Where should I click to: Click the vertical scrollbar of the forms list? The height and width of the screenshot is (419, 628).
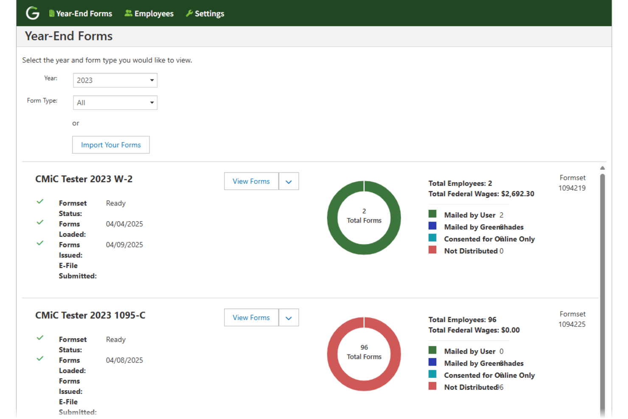603,295
